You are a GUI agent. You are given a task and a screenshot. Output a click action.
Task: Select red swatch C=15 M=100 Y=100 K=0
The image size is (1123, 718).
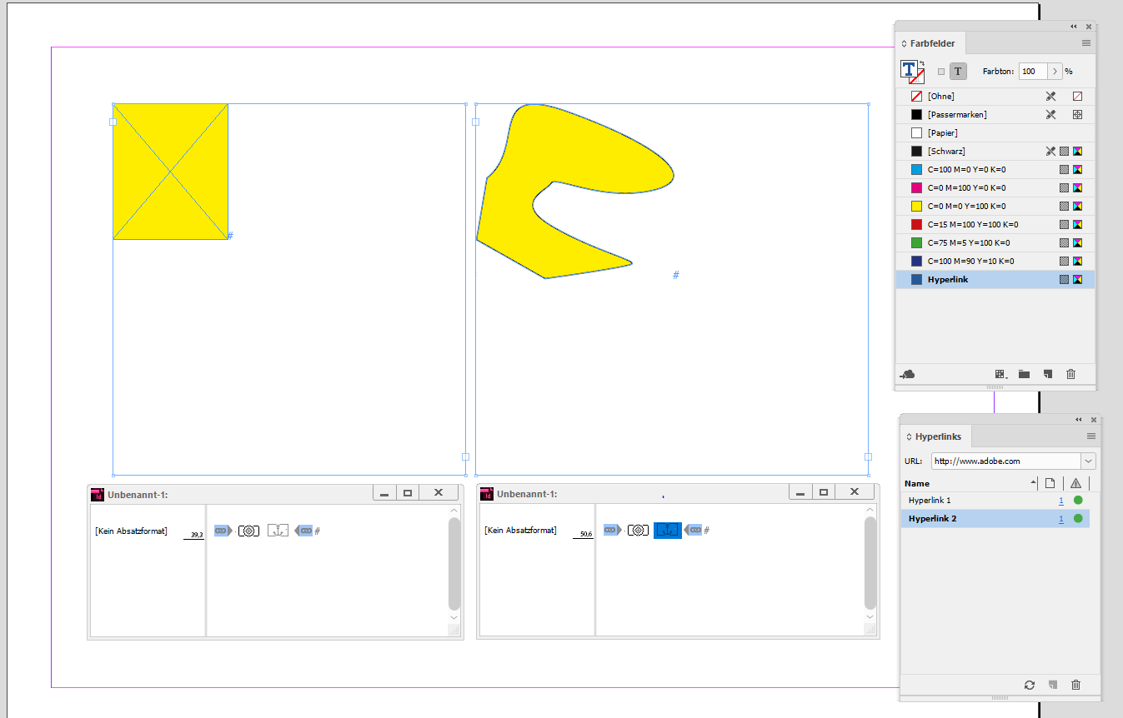coord(995,224)
